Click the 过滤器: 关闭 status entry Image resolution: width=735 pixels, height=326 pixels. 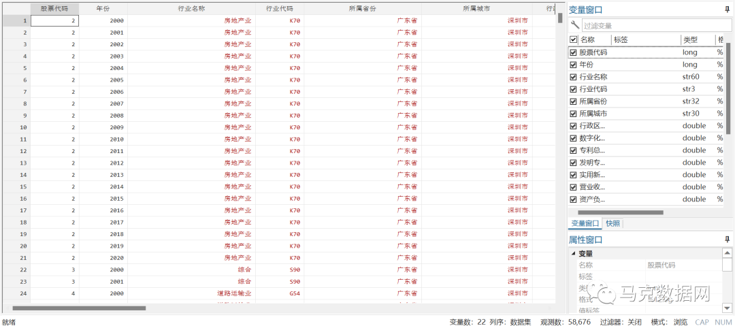pos(620,322)
